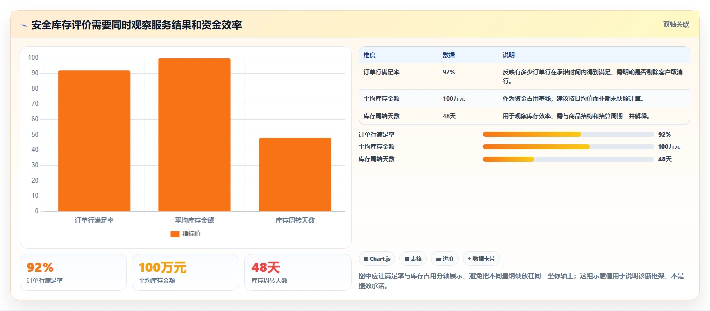Click the 订单行满足率 label in the progress list
The image size is (710, 311).
point(377,135)
